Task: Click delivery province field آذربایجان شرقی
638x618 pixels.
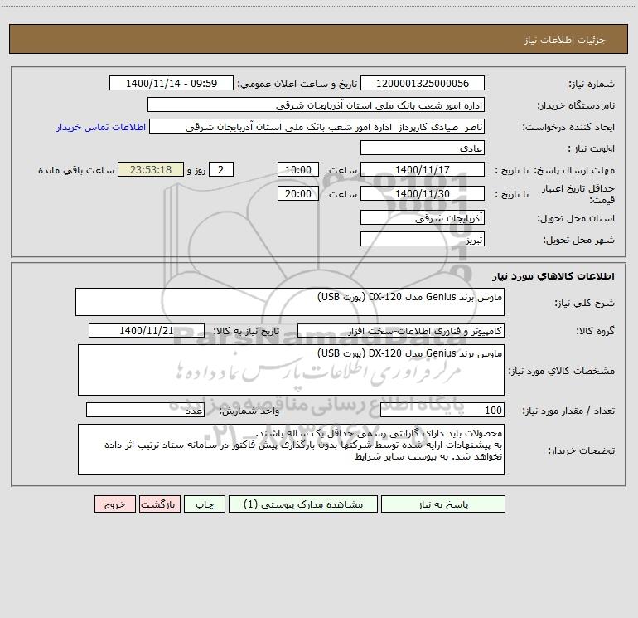Action: click(423, 217)
